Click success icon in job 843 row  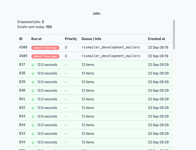(33, 117)
